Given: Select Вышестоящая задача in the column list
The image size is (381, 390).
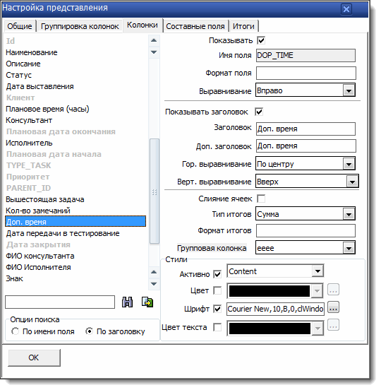Looking at the screenshot, I should pos(45,199).
